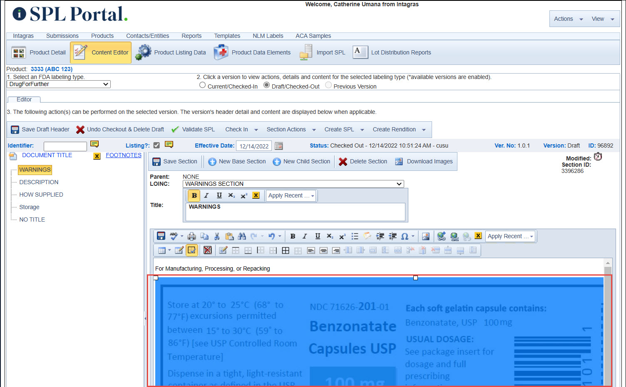Toggle bold in the content editor toolbar
Viewport: 626px width, 387px height.
(x=293, y=236)
